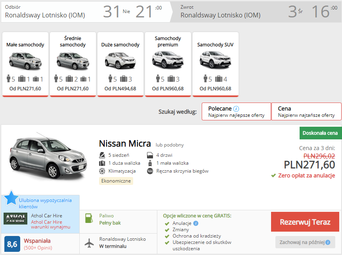The image size is (342, 255).
Task: Click the small bag icon by 1 mała walizka
Action: click(x=150, y=163)
